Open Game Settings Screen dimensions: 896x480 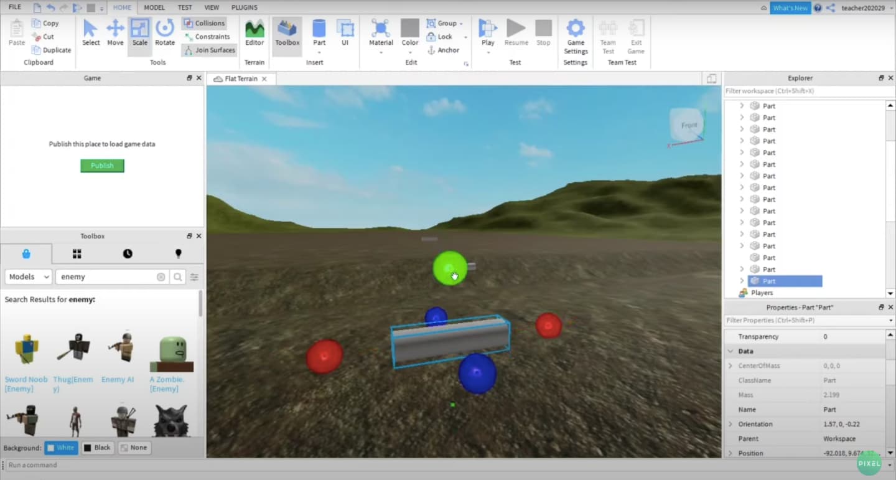pos(576,36)
